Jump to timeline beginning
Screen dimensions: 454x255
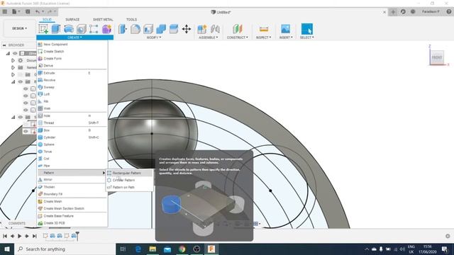click(x=5, y=236)
